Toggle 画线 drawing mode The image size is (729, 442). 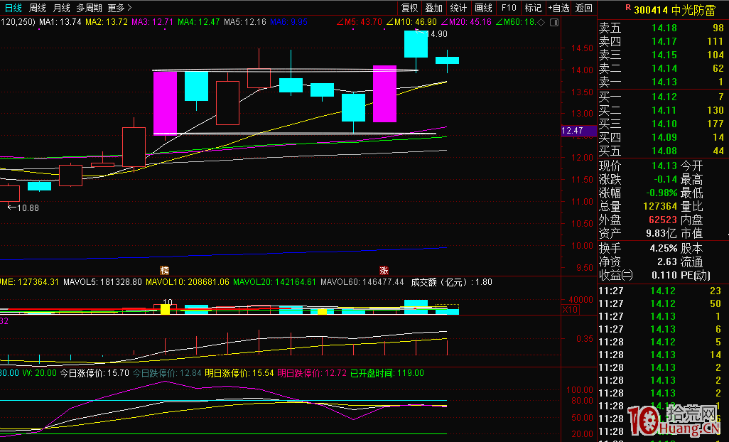pos(483,8)
